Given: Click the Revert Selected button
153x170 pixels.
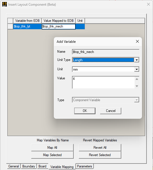Looking at the screenshot, I should (100, 155).
